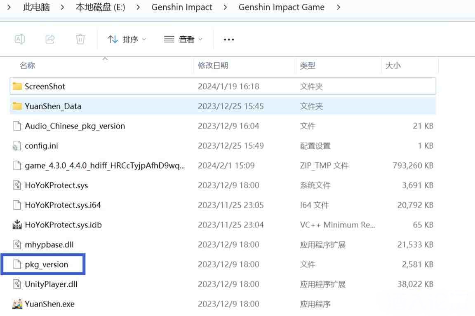The height and width of the screenshot is (316, 475).
Task: Click the I64 文件 type cell
Action: click(314, 205)
